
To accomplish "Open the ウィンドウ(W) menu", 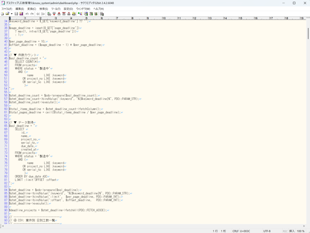I will [x=83, y=9].
